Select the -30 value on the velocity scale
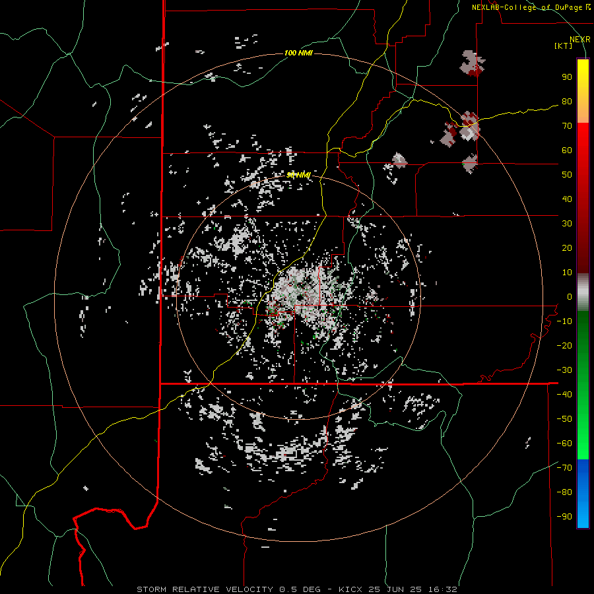 pyautogui.click(x=564, y=370)
